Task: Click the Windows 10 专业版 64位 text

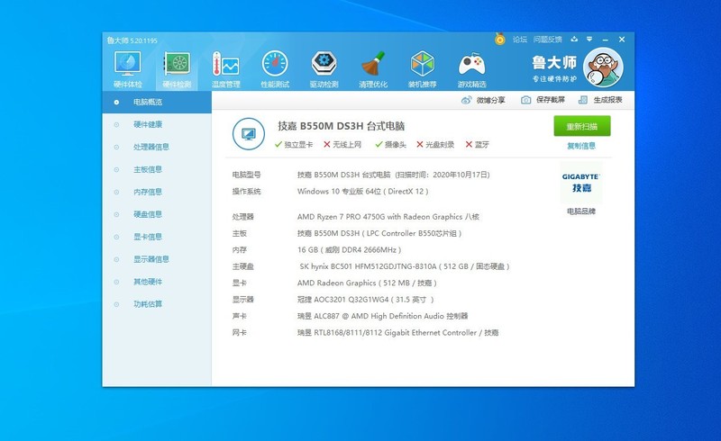Action: tap(362, 192)
